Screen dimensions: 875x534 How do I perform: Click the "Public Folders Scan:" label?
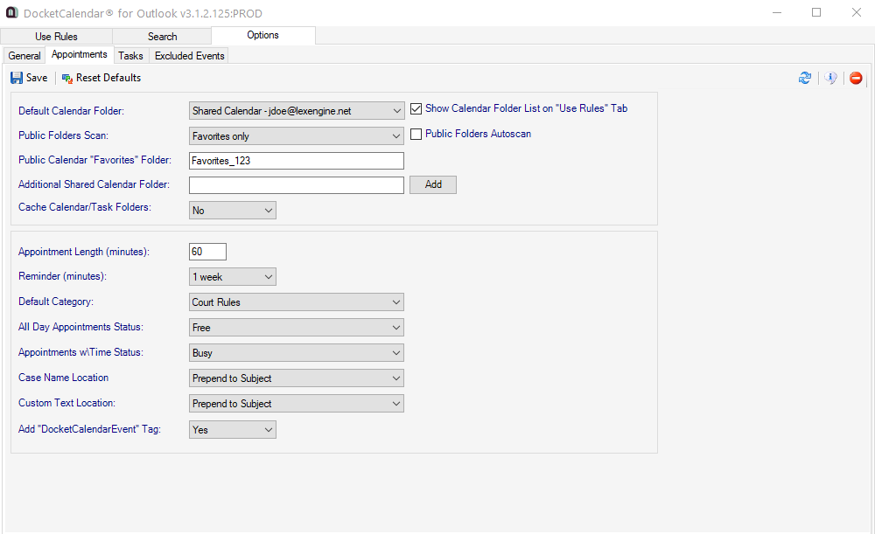64,135
